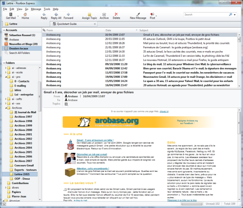
Task: Open the Help menu
Action: pyautogui.click(x=55, y=9)
